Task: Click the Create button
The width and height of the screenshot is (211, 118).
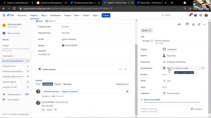Action: (x=106, y=15)
